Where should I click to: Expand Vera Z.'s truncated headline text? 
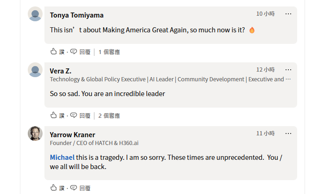tap(288, 79)
